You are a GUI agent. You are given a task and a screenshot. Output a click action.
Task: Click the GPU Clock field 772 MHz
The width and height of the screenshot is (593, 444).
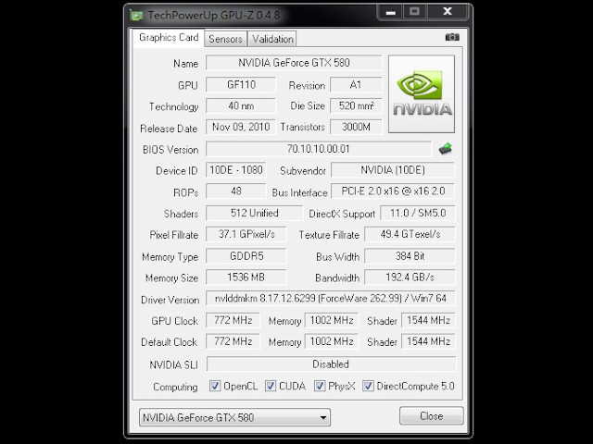[233, 320]
